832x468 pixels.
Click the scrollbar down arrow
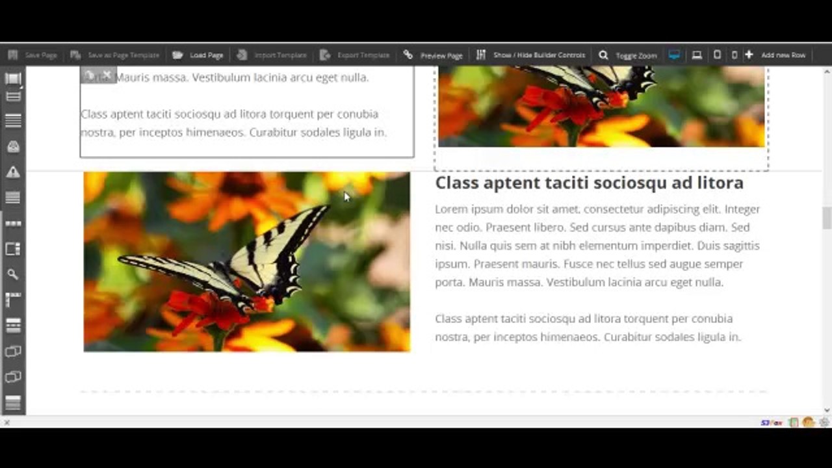click(x=827, y=410)
